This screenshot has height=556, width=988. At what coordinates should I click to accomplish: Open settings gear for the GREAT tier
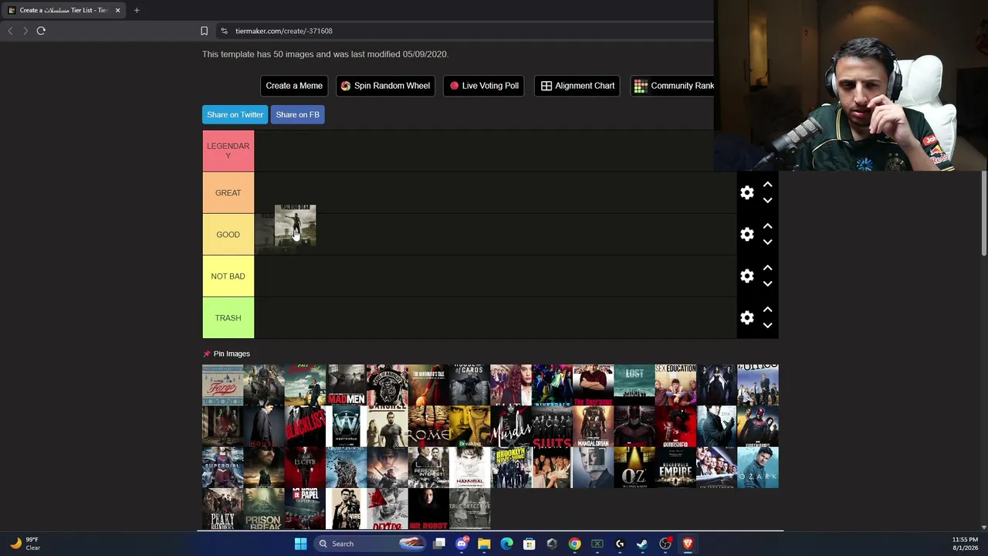click(746, 193)
